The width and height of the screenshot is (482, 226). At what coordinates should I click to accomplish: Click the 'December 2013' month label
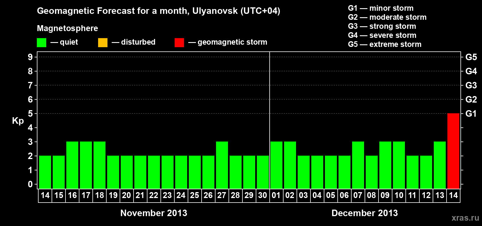365,213
